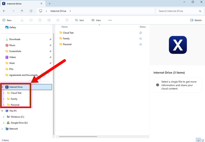This screenshot has width=205, height=142.
Task: Select the Cloud Test folder in file list
Action: (x=66, y=33)
